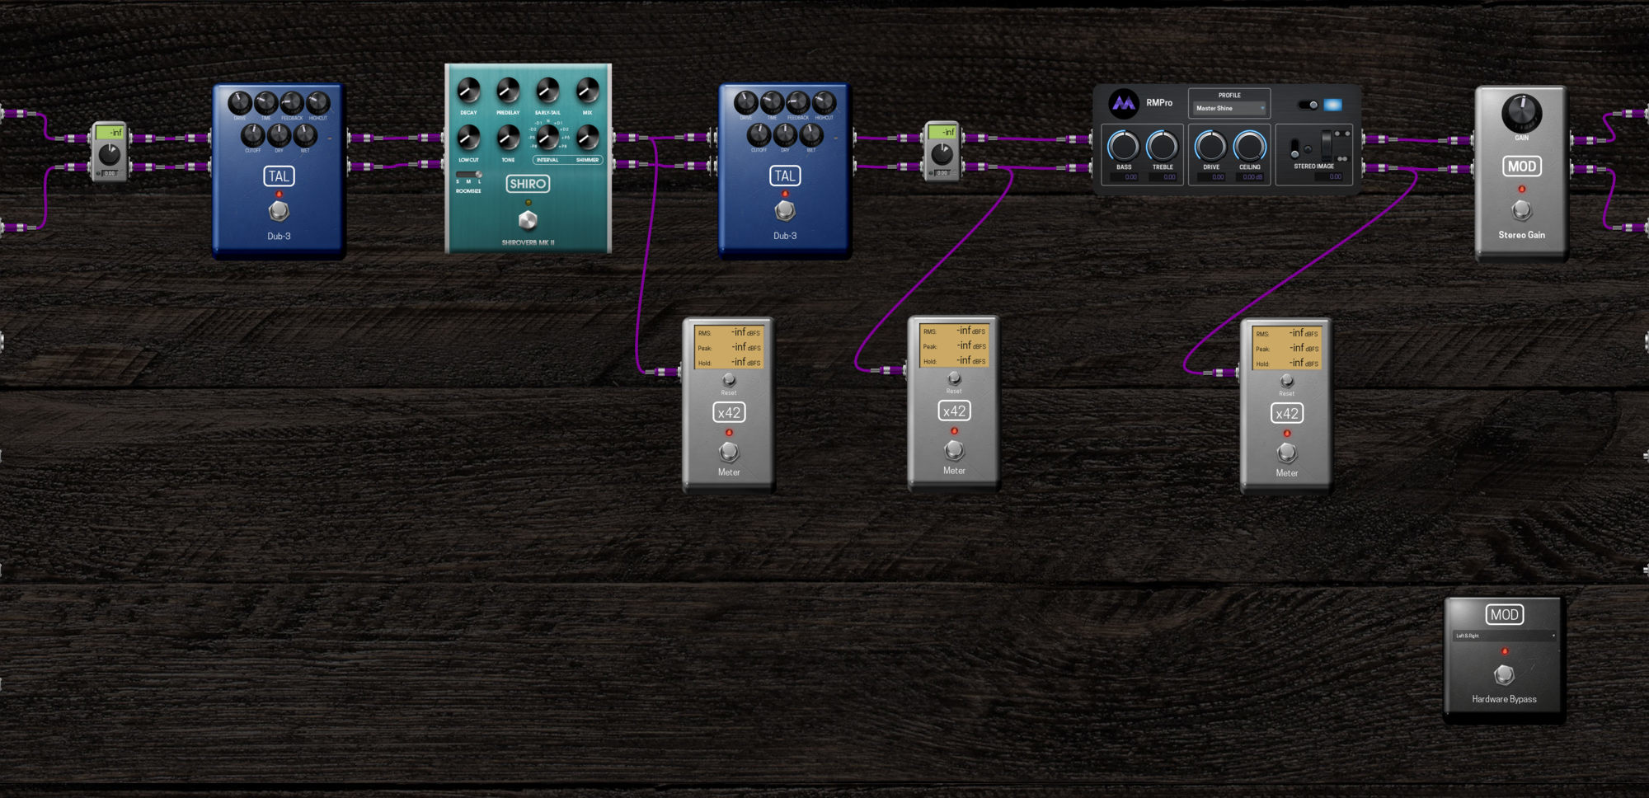The height and width of the screenshot is (798, 1649).
Task: Toggle the Shiroverb MK II footswitch
Action: coord(528,220)
